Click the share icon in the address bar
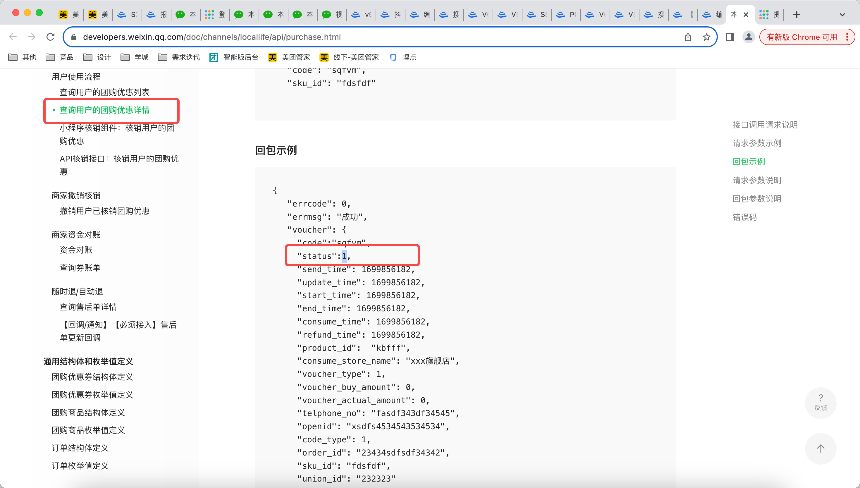Image resolution: width=860 pixels, height=488 pixels. [688, 37]
